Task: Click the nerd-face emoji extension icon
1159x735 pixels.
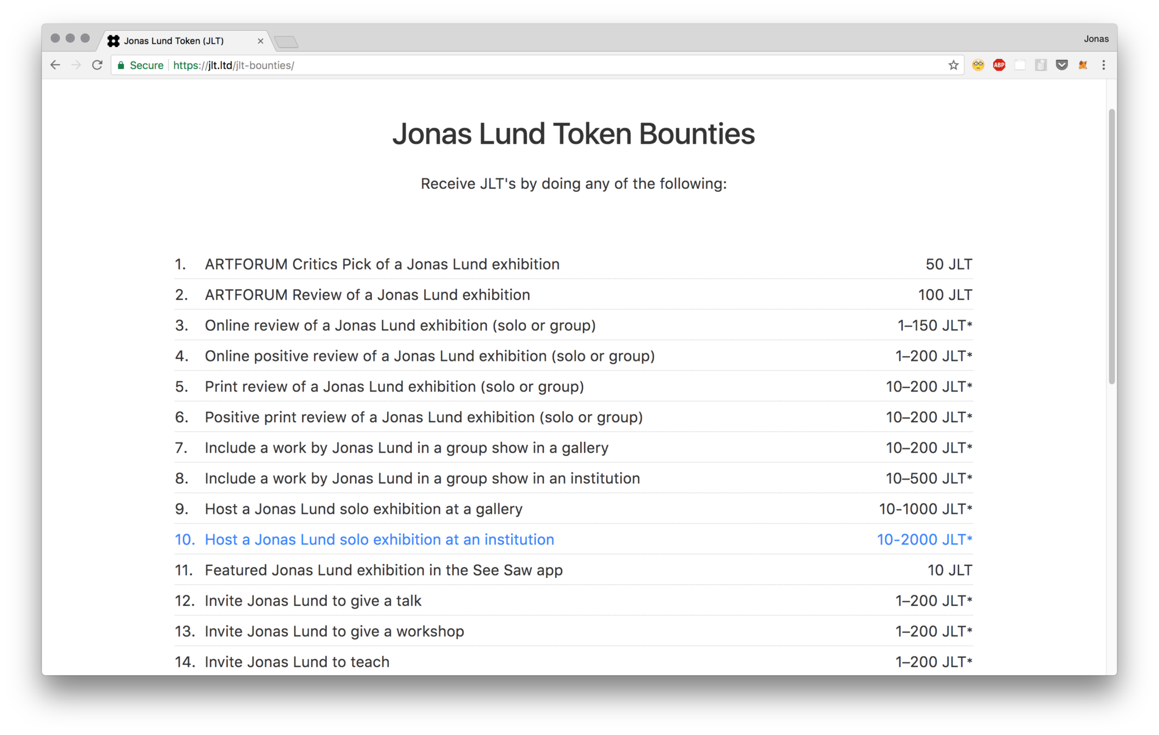Action: pos(978,65)
